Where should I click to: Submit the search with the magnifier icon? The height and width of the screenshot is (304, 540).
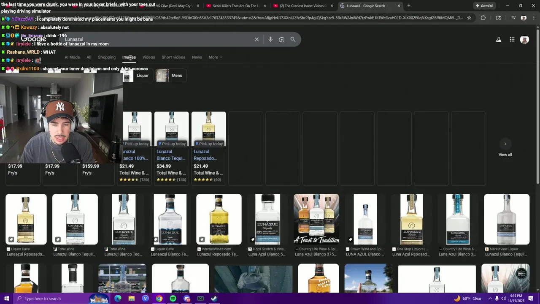pos(293,39)
